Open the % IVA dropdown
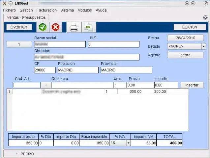 coord(128,143)
